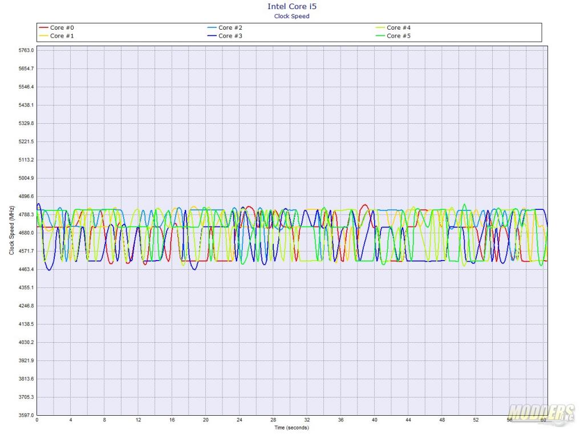This screenshot has width=584, height=438.
Task: Click the 12 seconds x-axis tick label
Action: tap(138, 420)
